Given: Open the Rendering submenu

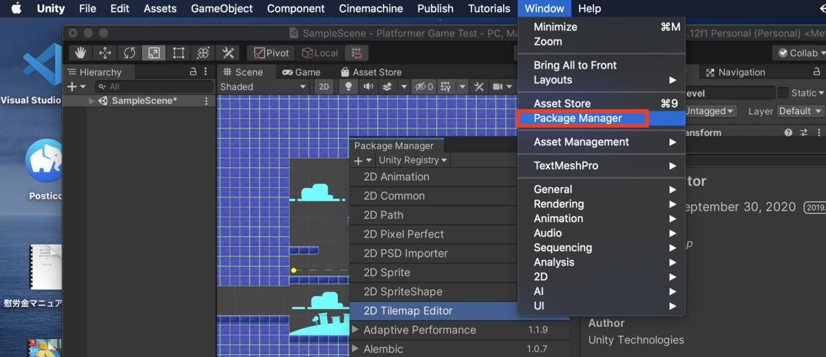Looking at the screenshot, I should [x=601, y=204].
